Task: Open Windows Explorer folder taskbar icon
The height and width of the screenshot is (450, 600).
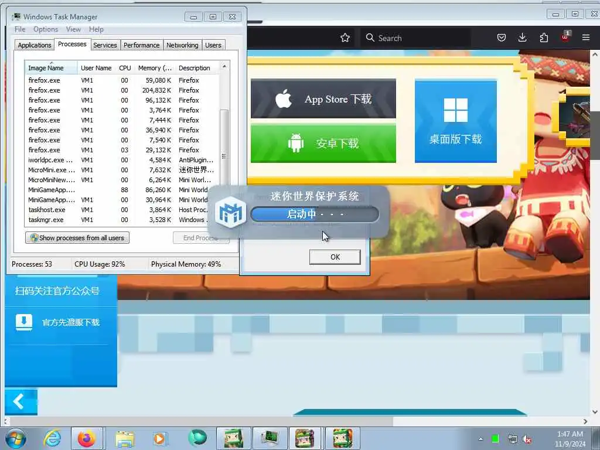Action: (125, 438)
